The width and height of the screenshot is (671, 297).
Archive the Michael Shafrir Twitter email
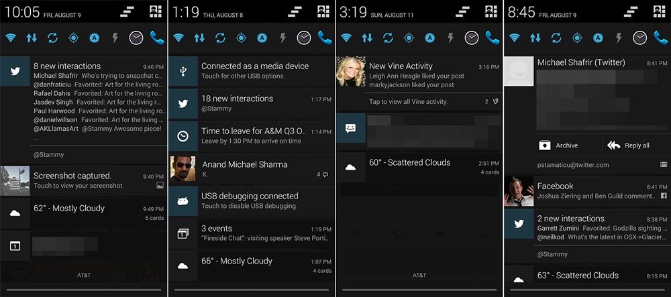(558, 145)
